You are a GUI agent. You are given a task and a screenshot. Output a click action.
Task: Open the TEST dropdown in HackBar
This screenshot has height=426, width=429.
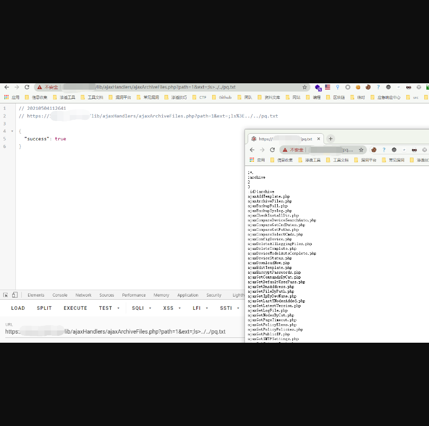[109, 308]
